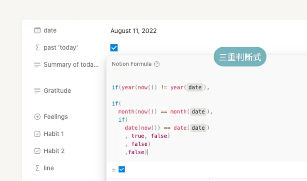Click the checkbox icon beside Habit 1

[37, 134]
